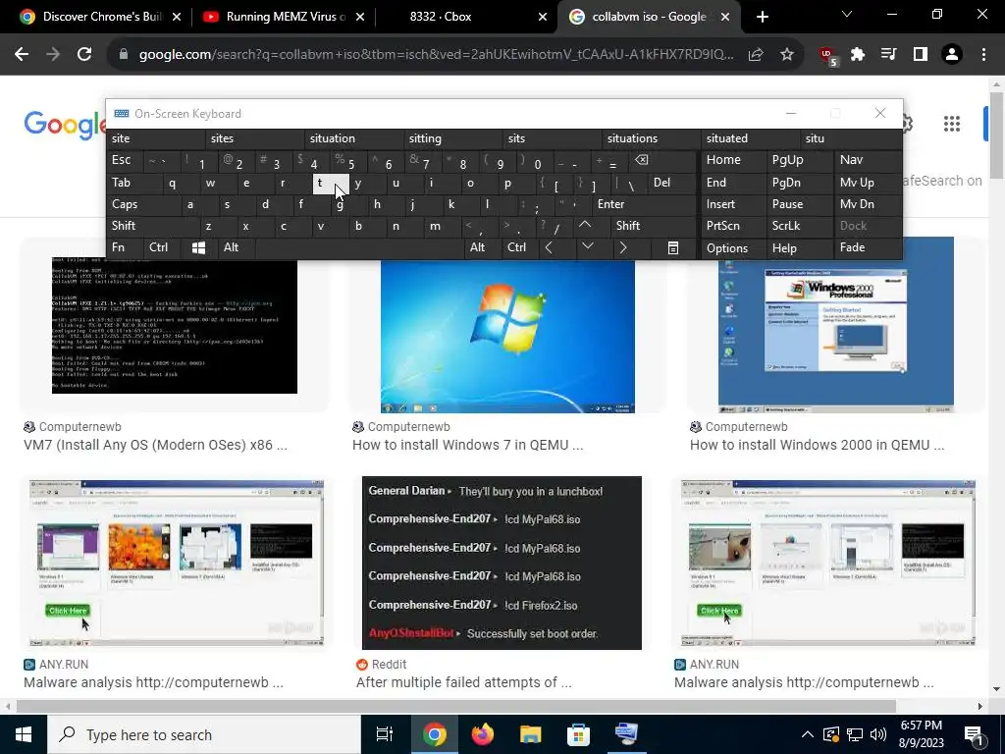Image resolution: width=1005 pixels, height=754 pixels.
Task: Toggle right Shift key on On-Screen Keyboard
Action: 654,226
